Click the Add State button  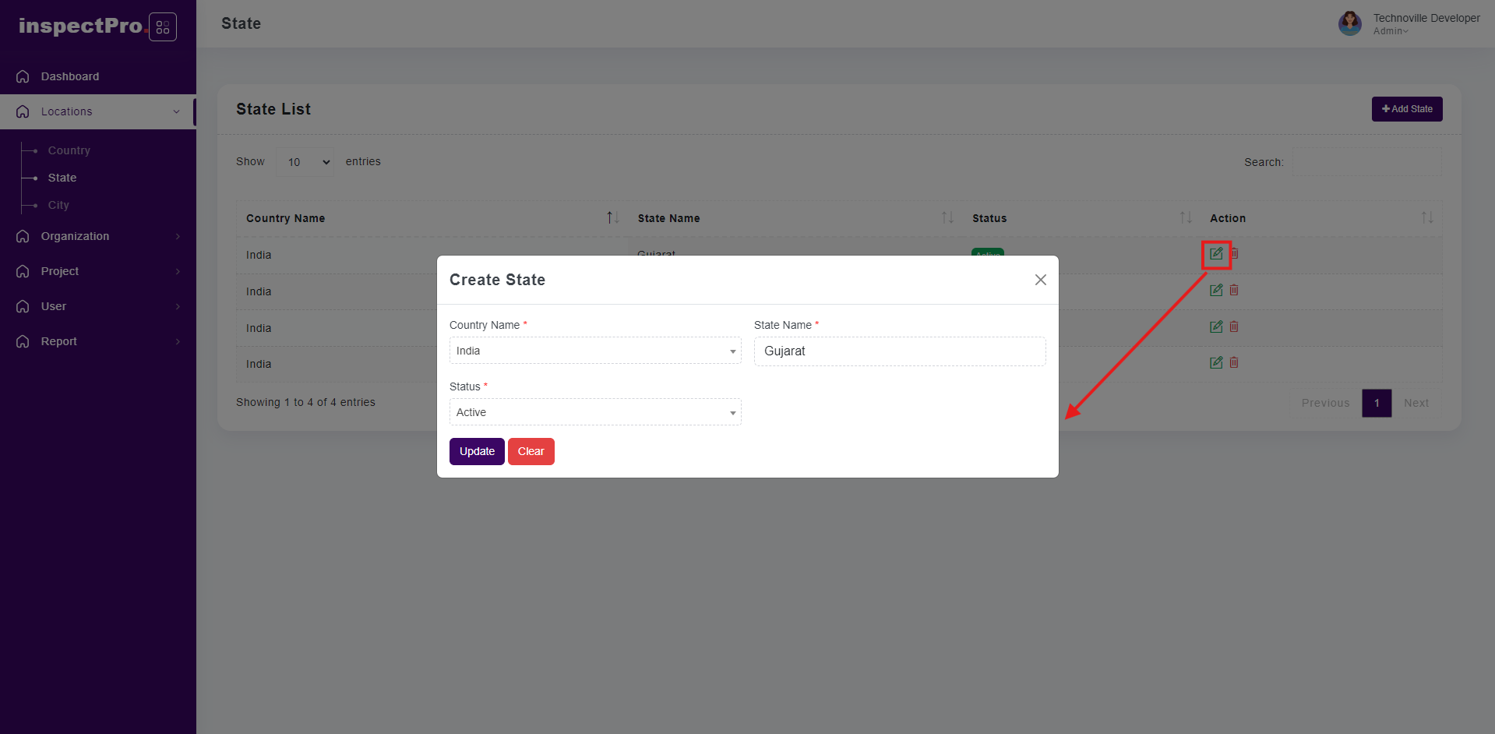[1406, 109]
